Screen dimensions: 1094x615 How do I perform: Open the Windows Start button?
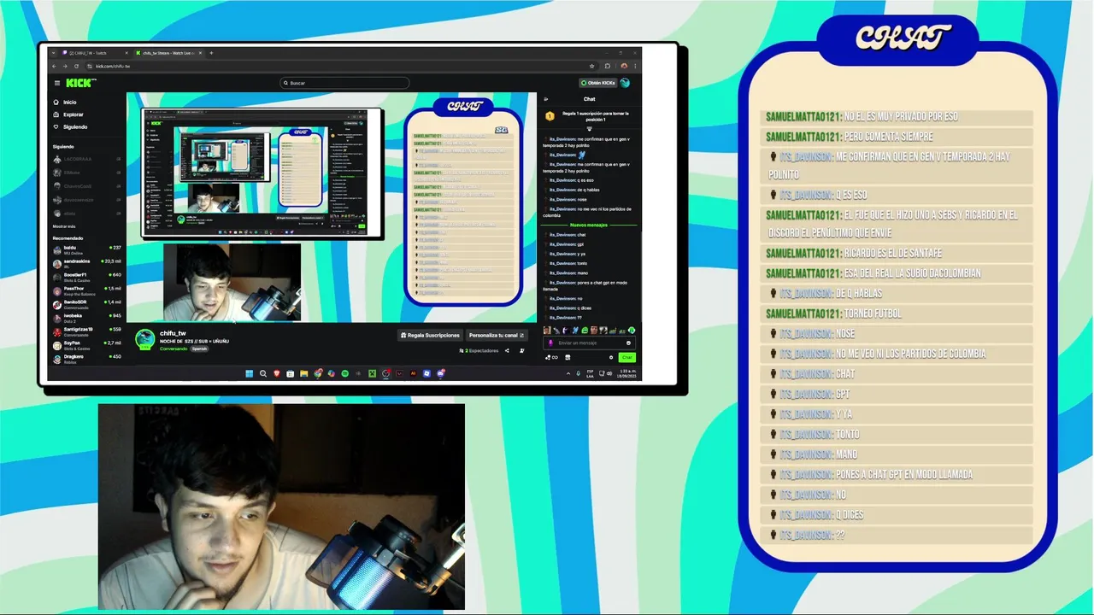pos(249,373)
